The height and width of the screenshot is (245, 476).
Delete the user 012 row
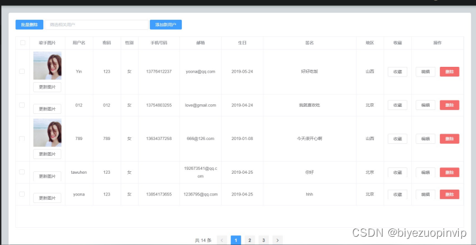point(449,105)
